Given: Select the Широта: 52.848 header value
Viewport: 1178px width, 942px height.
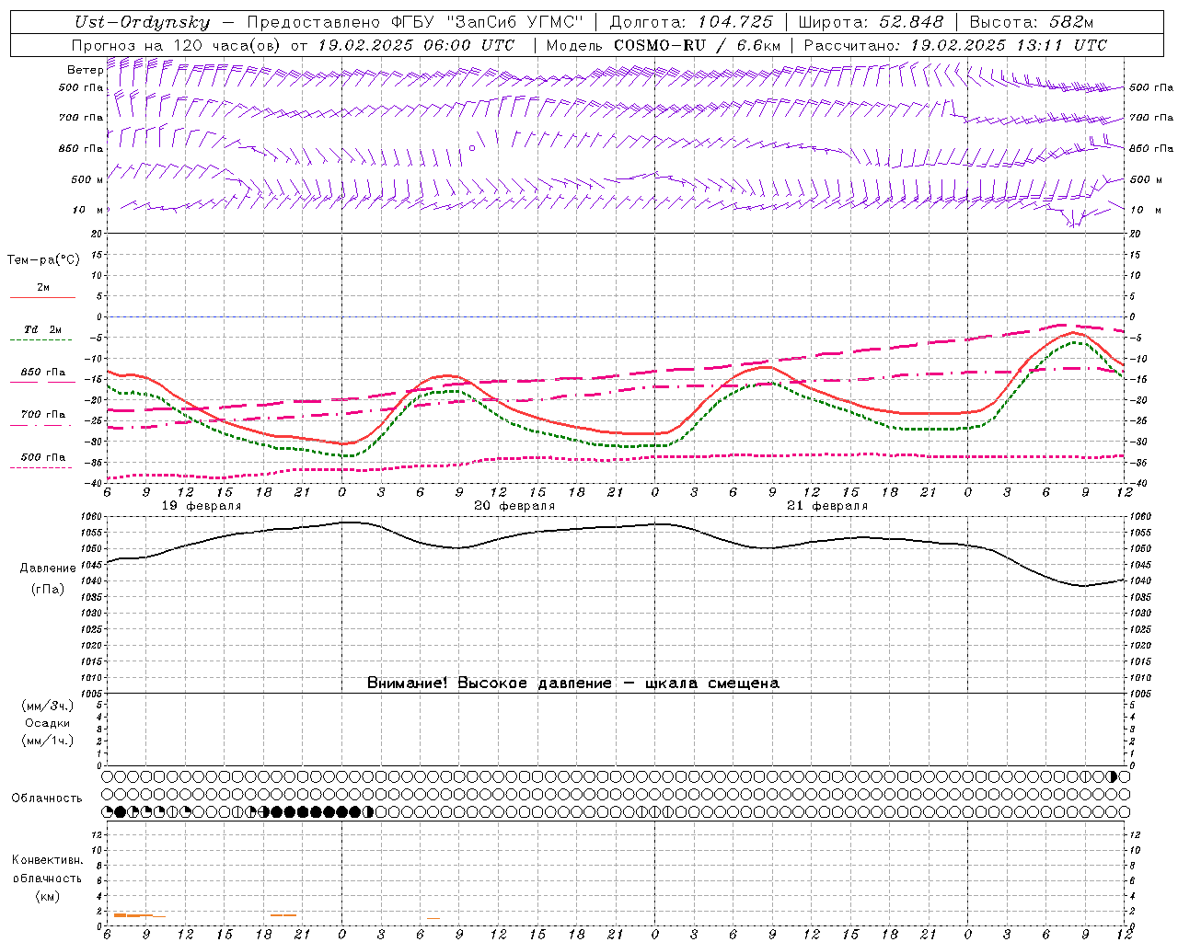Looking at the screenshot, I should 871,23.
